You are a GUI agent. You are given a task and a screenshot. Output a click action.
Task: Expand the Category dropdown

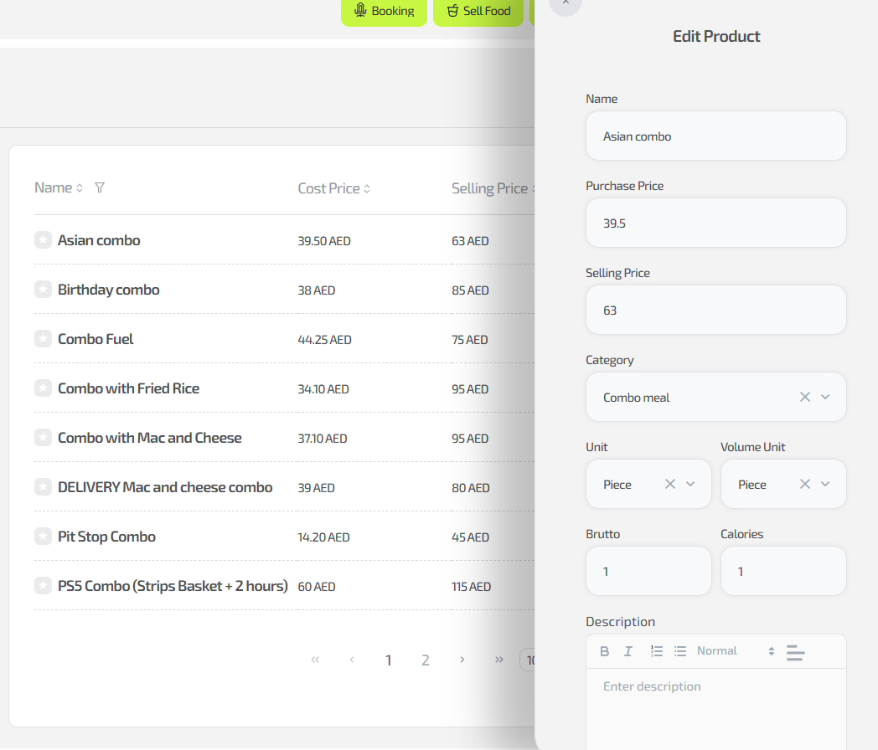[825, 397]
